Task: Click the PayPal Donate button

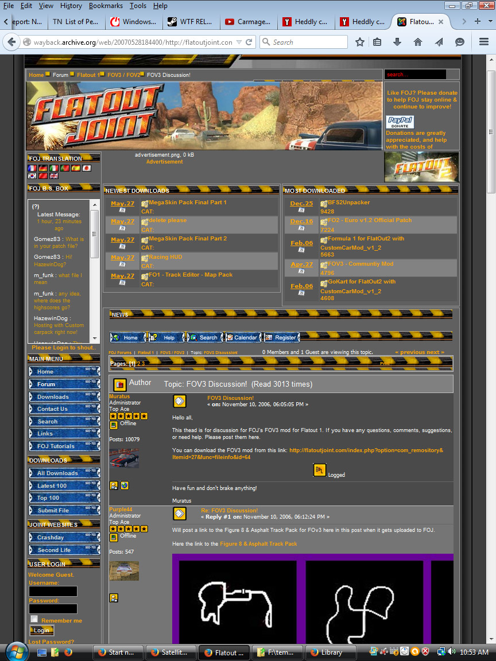Action: pyautogui.click(x=400, y=122)
